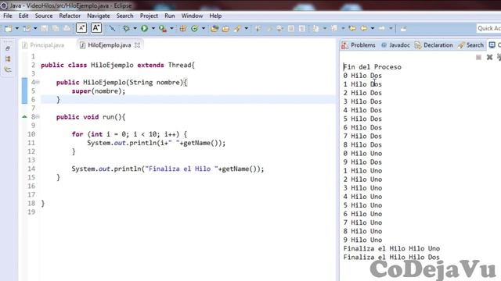Click the Pin Editor icon

404,29
